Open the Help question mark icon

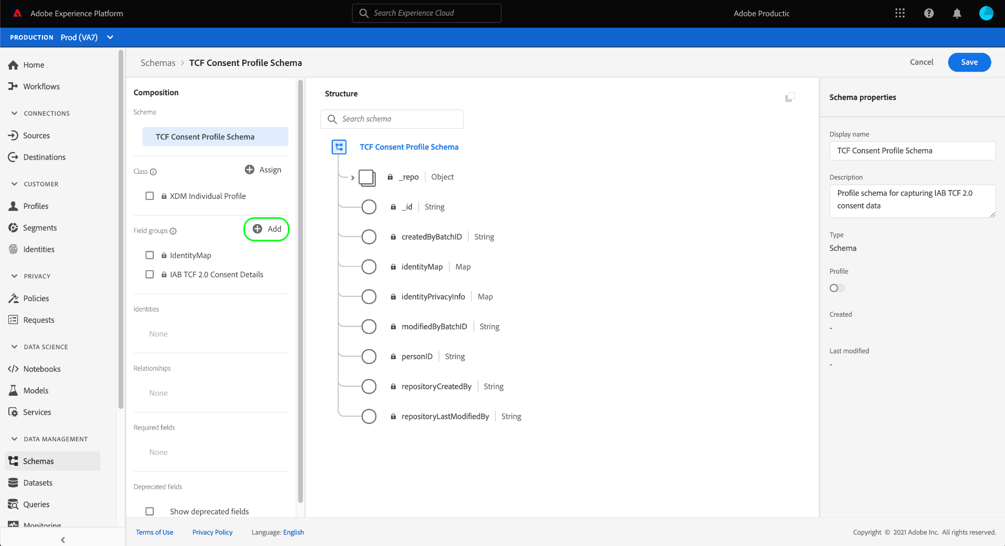929,13
